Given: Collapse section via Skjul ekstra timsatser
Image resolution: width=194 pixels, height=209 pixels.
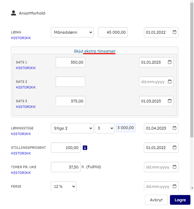Looking at the screenshot, I should (x=95, y=51).
